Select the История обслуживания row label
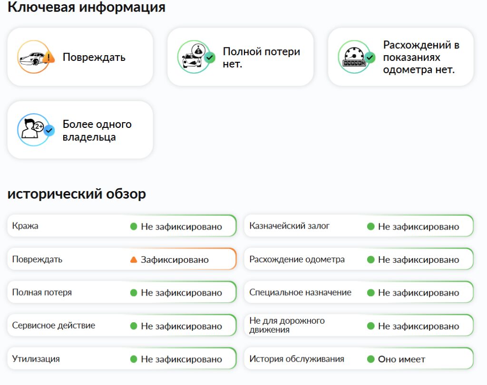Viewport: 487px width, 385px height. point(297,358)
